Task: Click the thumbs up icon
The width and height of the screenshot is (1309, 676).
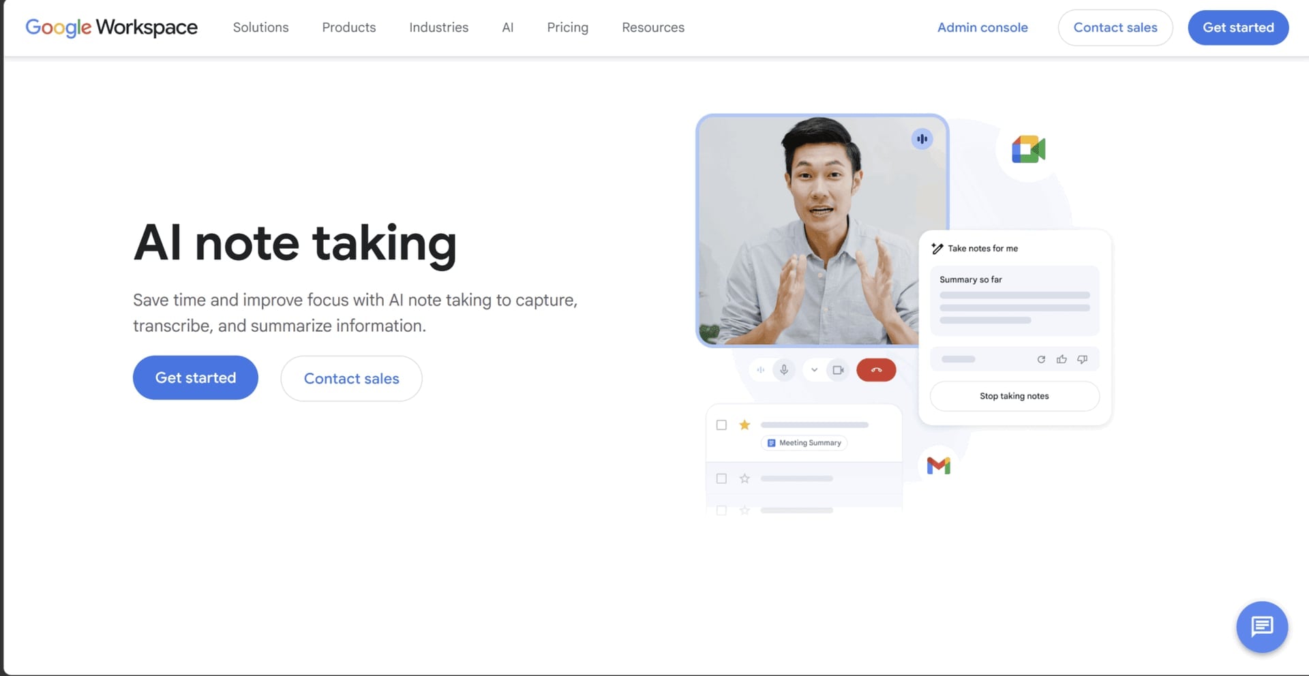Action: pos(1062,359)
